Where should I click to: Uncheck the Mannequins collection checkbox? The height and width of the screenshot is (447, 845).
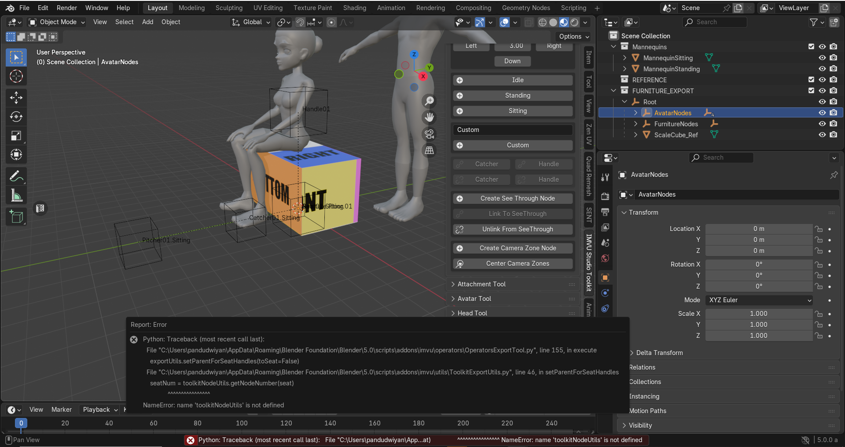811,47
